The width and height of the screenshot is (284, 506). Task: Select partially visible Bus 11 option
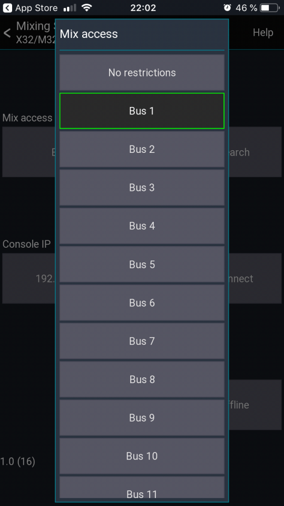click(x=142, y=489)
